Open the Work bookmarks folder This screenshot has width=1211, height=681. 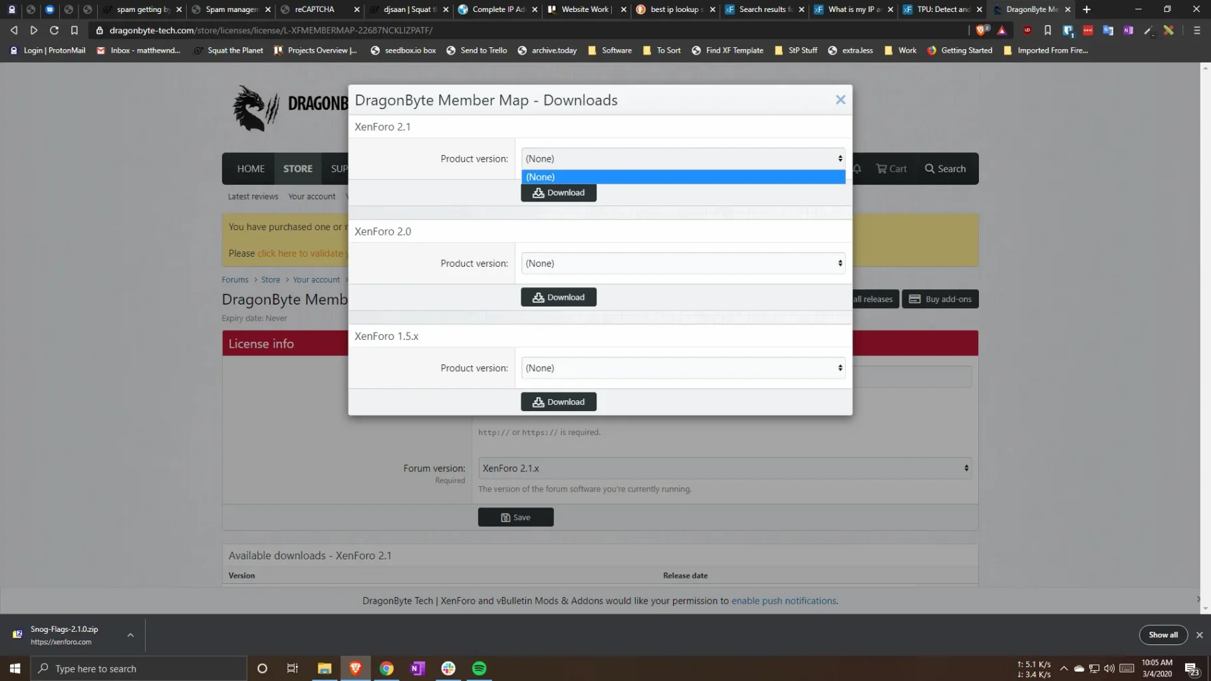click(900, 51)
